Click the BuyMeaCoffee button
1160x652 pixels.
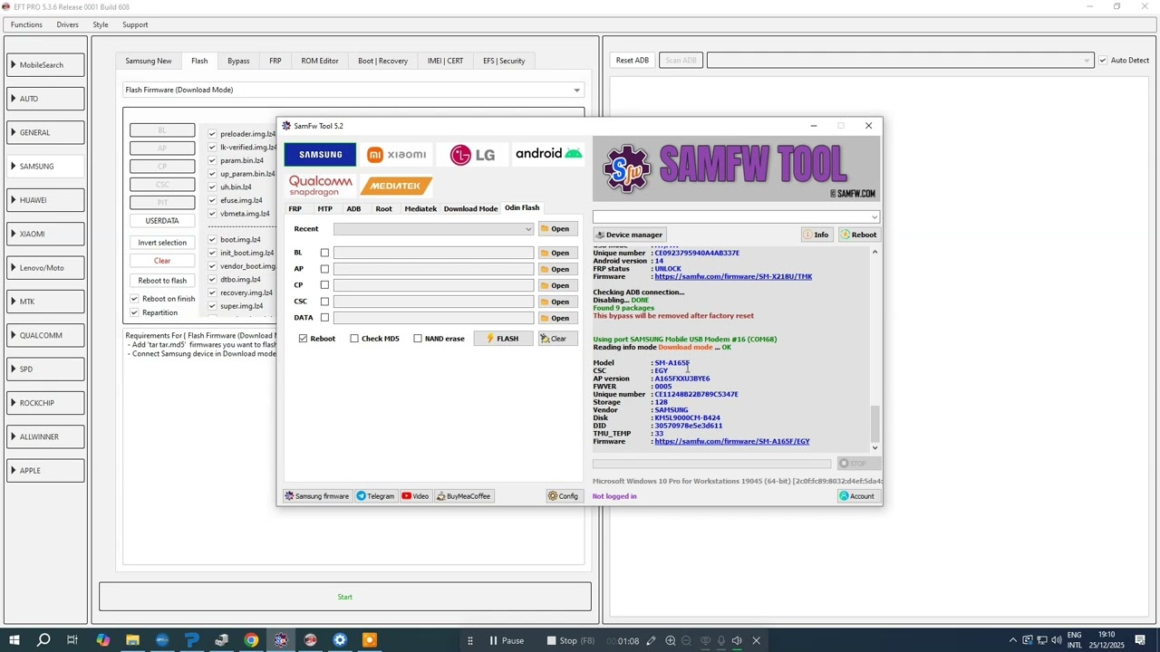(x=463, y=496)
